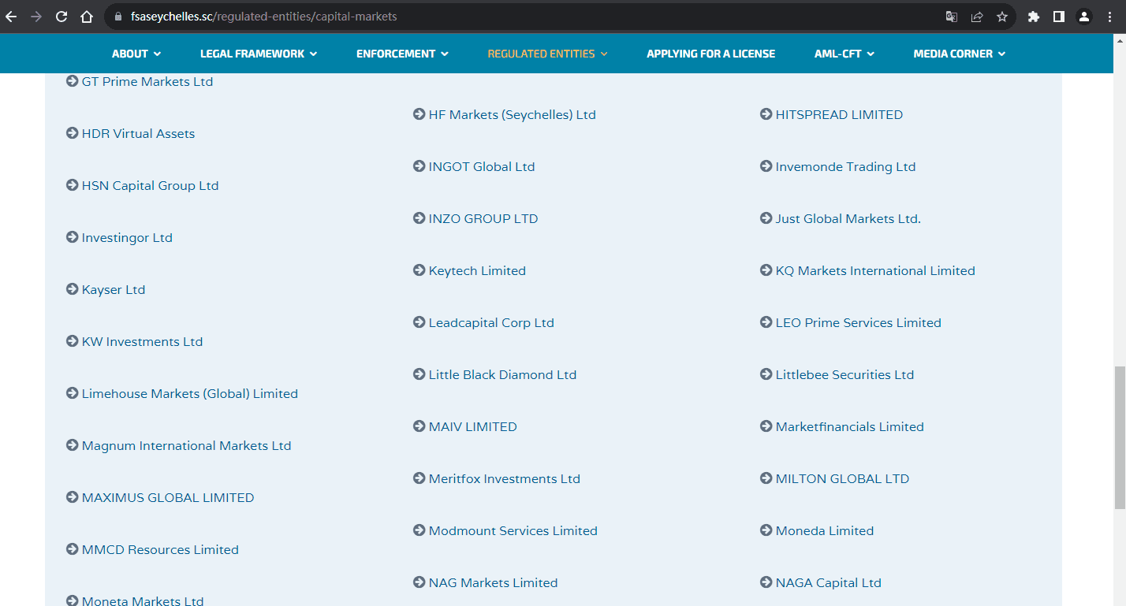This screenshot has height=606, width=1126.
Task: Open the translate page icon
Action: 952,17
